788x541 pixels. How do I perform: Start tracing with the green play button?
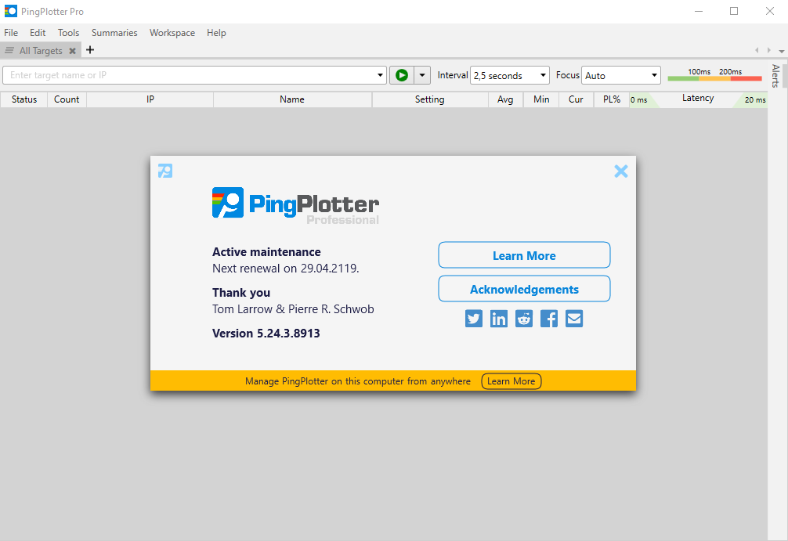tap(402, 75)
